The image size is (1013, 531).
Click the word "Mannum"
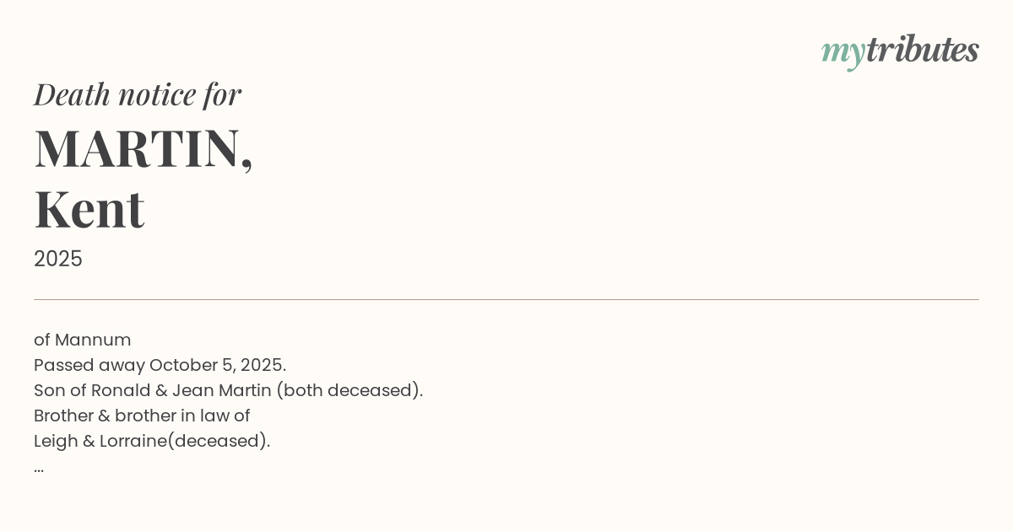pyautogui.click(x=93, y=340)
